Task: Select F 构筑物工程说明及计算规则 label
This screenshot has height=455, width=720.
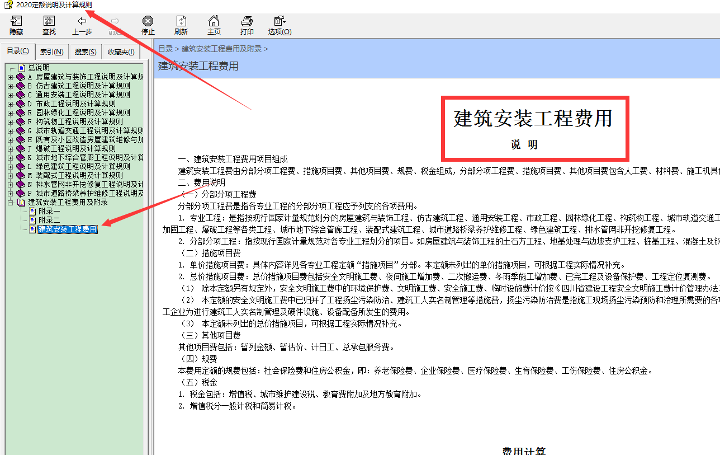Action: click(75, 122)
